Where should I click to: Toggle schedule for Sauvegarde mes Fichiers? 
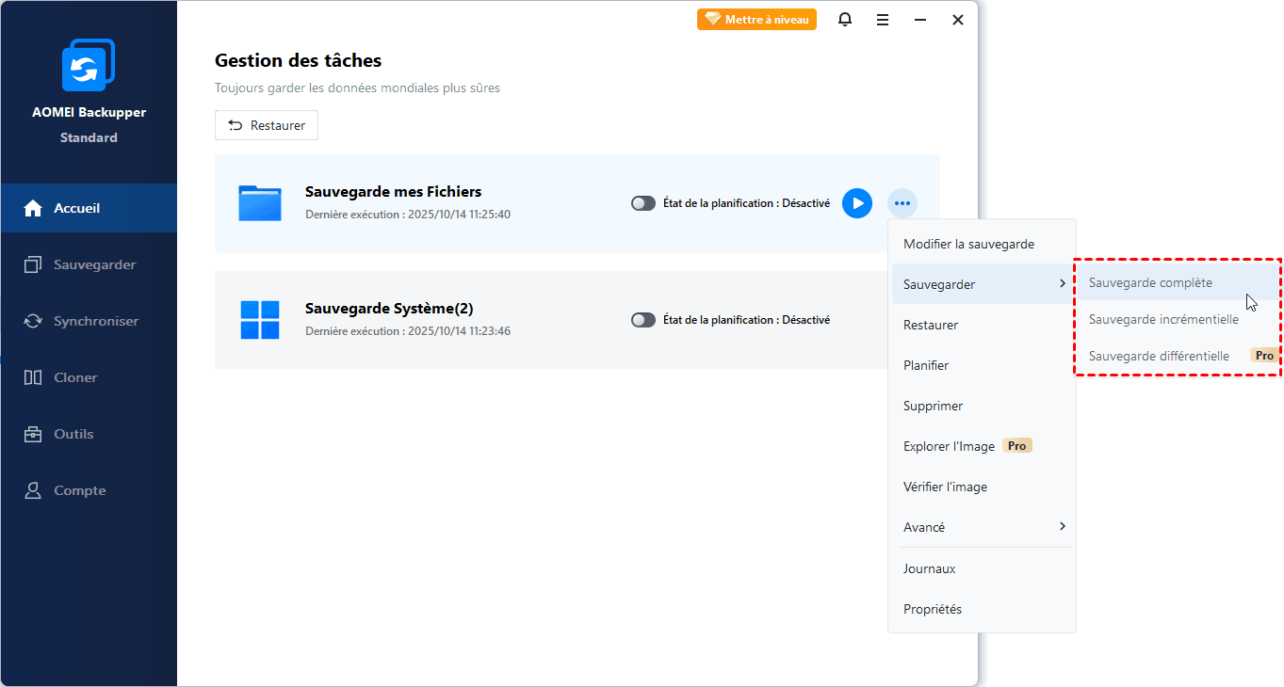pyautogui.click(x=643, y=203)
